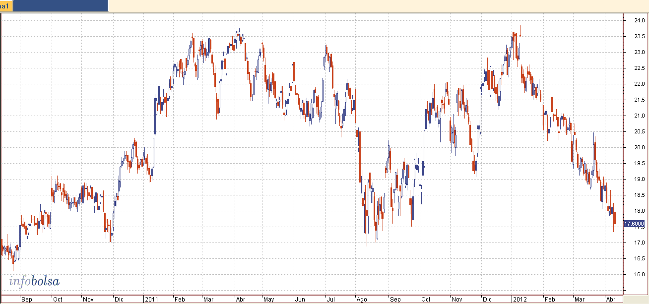Click the 17.0 price axis label
649x304 pixels.
pyautogui.click(x=639, y=243)
